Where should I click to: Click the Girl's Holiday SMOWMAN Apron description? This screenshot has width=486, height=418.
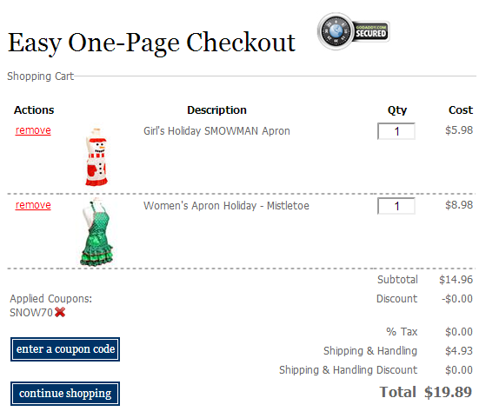(216, 131)
